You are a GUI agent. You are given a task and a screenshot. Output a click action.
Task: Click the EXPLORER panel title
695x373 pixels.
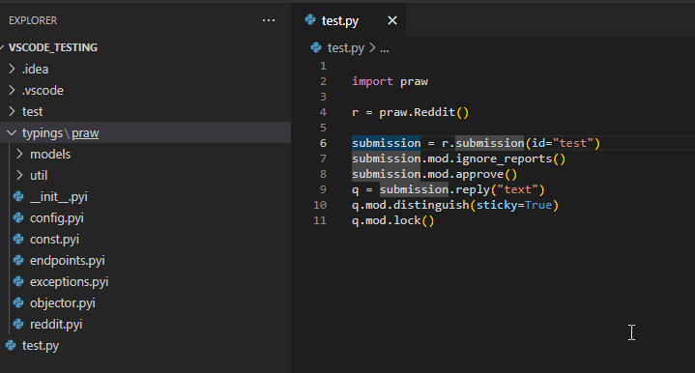tap(33, 21)
